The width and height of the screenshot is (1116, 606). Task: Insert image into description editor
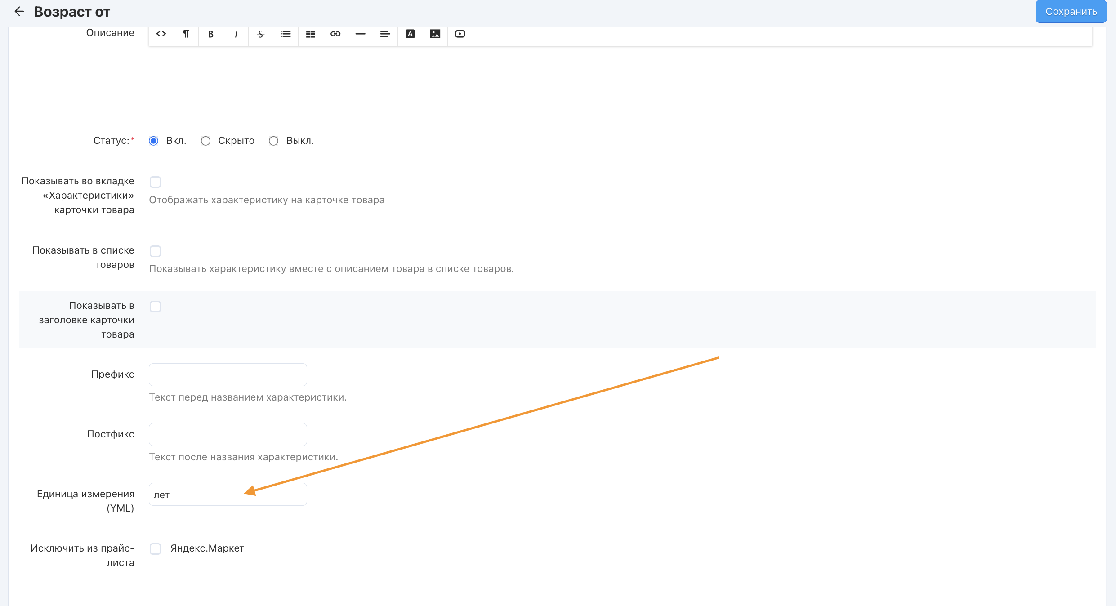click(x=435, y=34)
